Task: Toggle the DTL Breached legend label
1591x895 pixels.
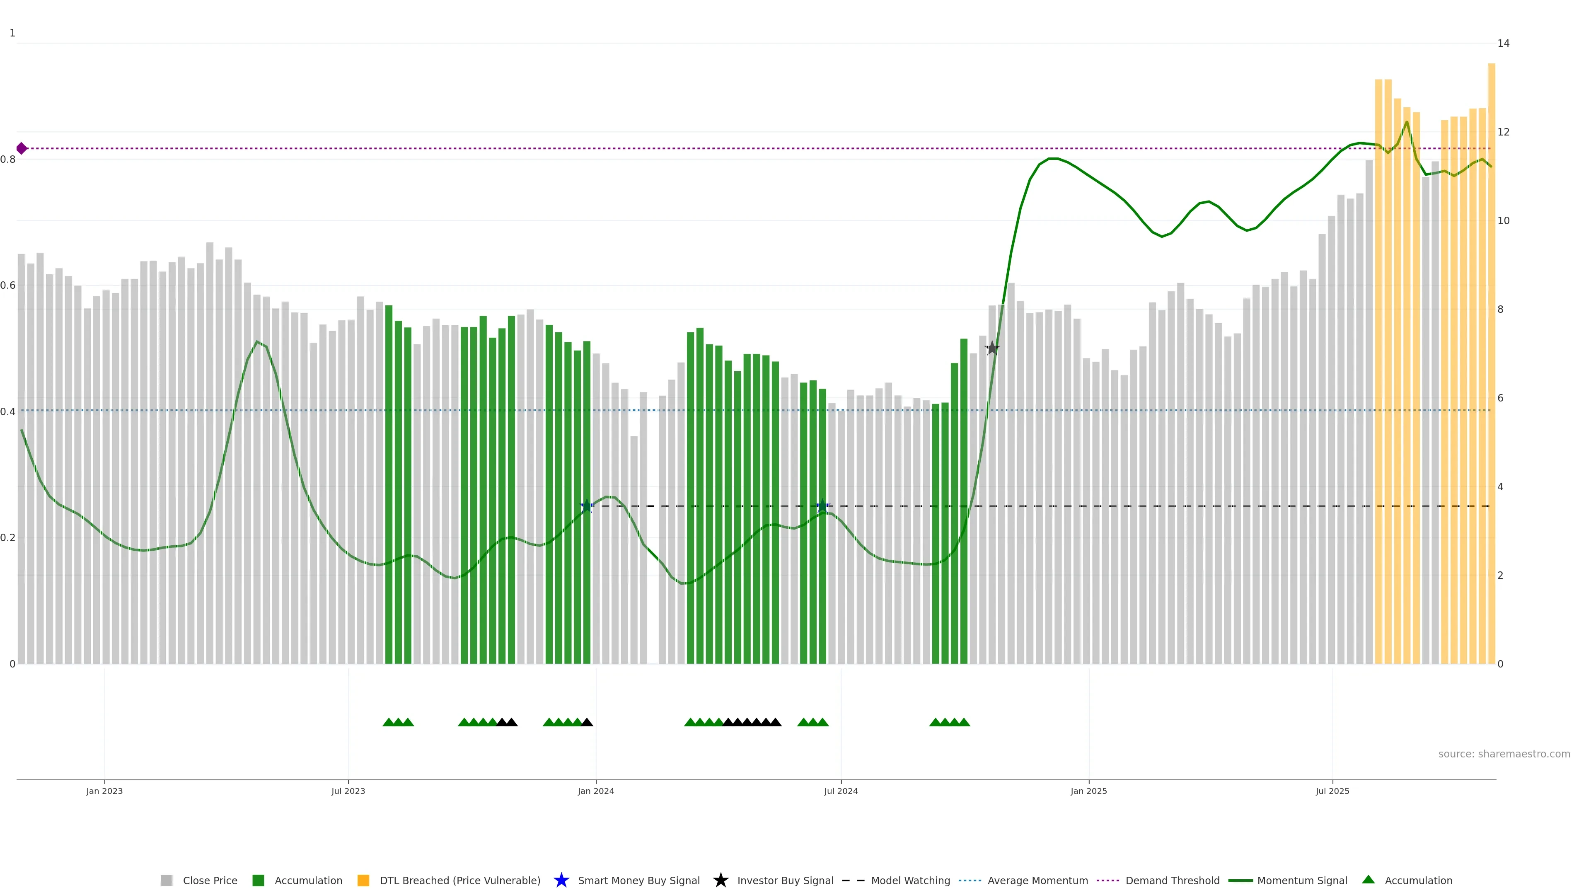Action: (459, 880)
